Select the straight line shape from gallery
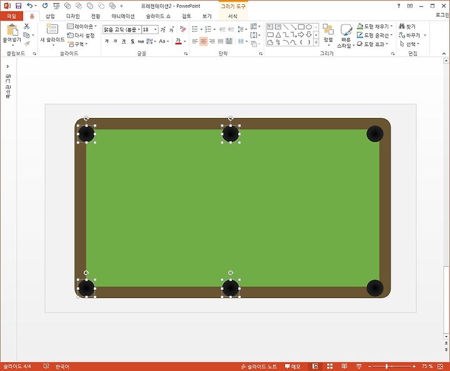This screenshot has height=371, width=450. pos(286,27)
